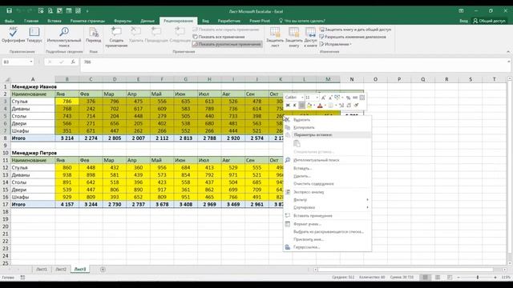513x288 pixels.
Task: Switch to the Формулы tab
Action: [123, 21]
